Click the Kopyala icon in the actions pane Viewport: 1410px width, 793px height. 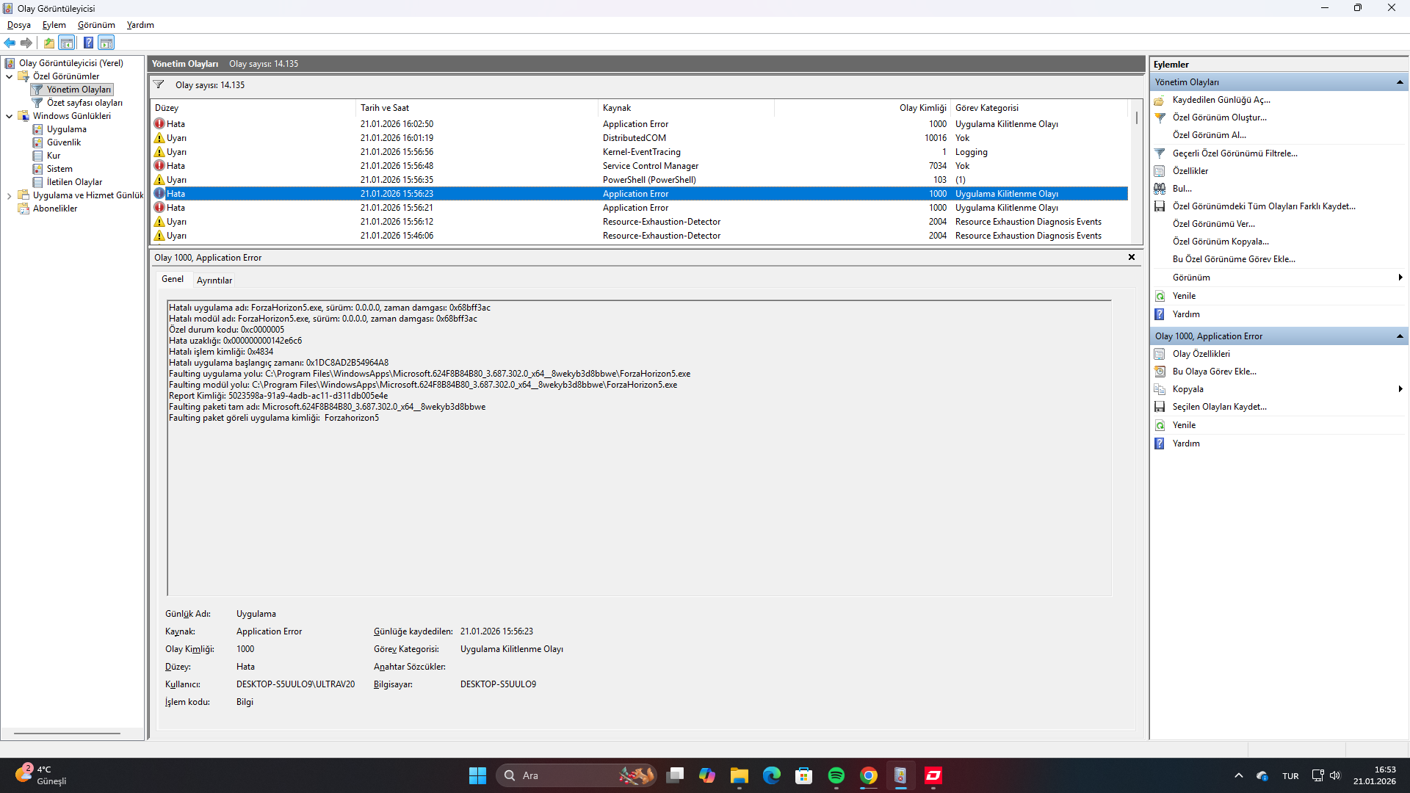[x=1160, y=389]
